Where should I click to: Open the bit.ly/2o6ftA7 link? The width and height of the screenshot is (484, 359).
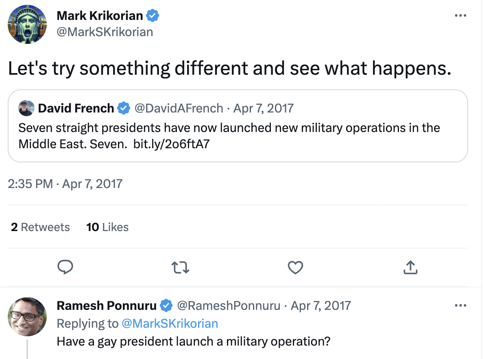tap(171, 144)
